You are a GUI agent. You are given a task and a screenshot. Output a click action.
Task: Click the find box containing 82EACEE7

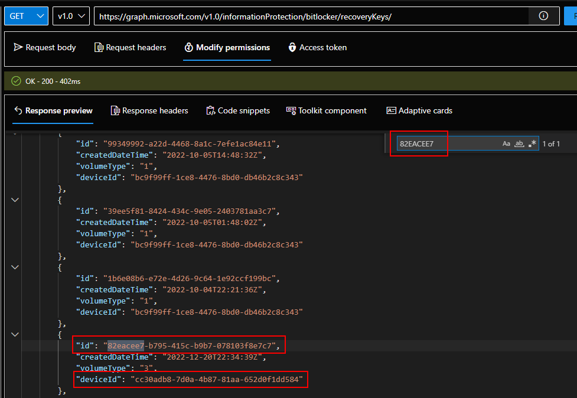tap(446, 143)
